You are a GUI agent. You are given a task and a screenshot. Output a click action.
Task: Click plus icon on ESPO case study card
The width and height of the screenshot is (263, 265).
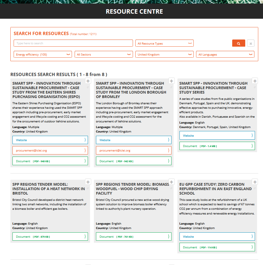88,81
